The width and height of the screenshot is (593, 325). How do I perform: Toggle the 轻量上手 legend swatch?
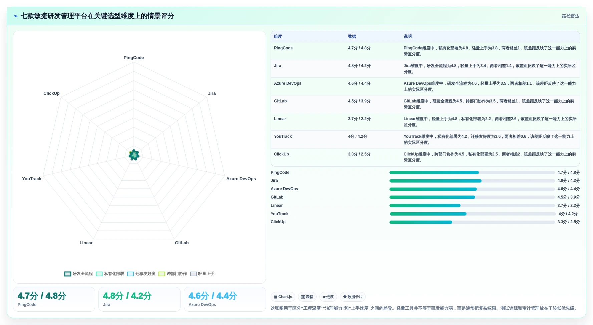(x=193, y=274)
